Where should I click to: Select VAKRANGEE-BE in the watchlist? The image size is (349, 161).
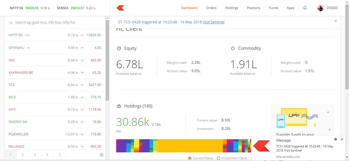(x=21, y=73)
